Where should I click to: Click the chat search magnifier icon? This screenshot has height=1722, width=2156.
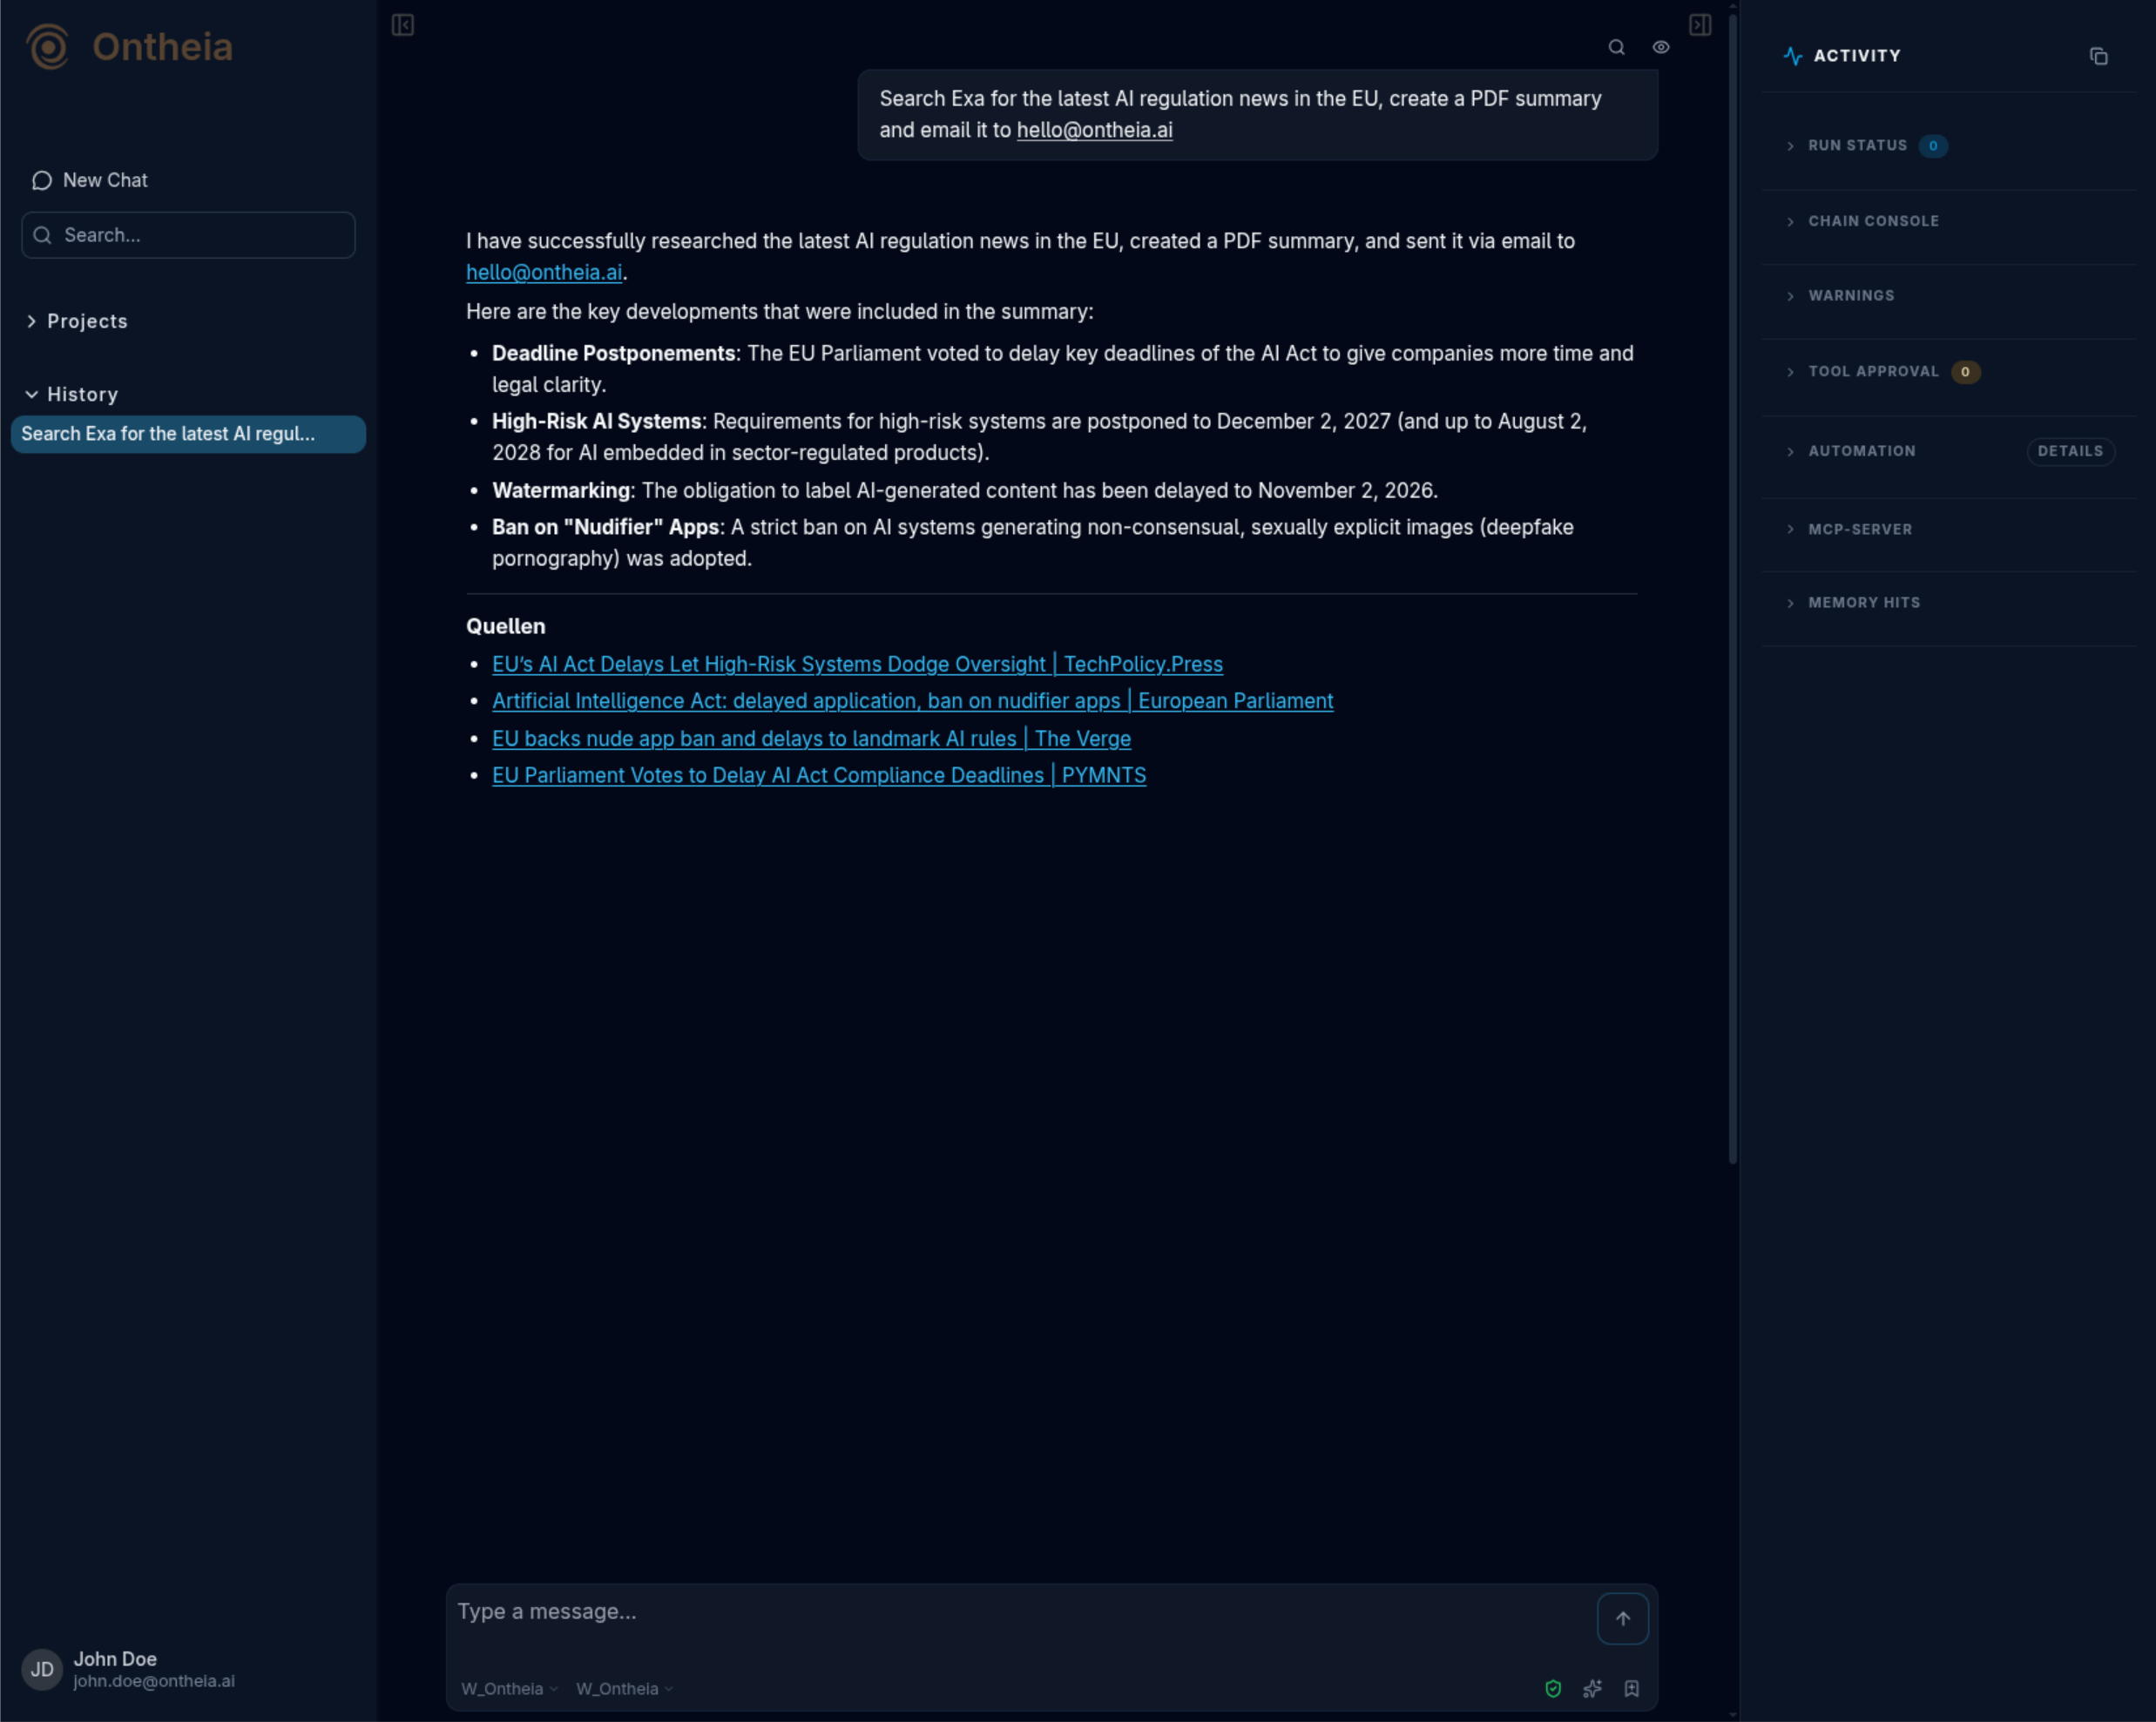[x=1616, y=47]
